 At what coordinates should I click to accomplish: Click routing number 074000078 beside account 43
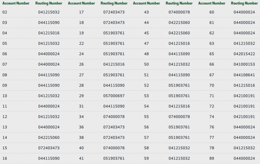[x=179, y=12]
